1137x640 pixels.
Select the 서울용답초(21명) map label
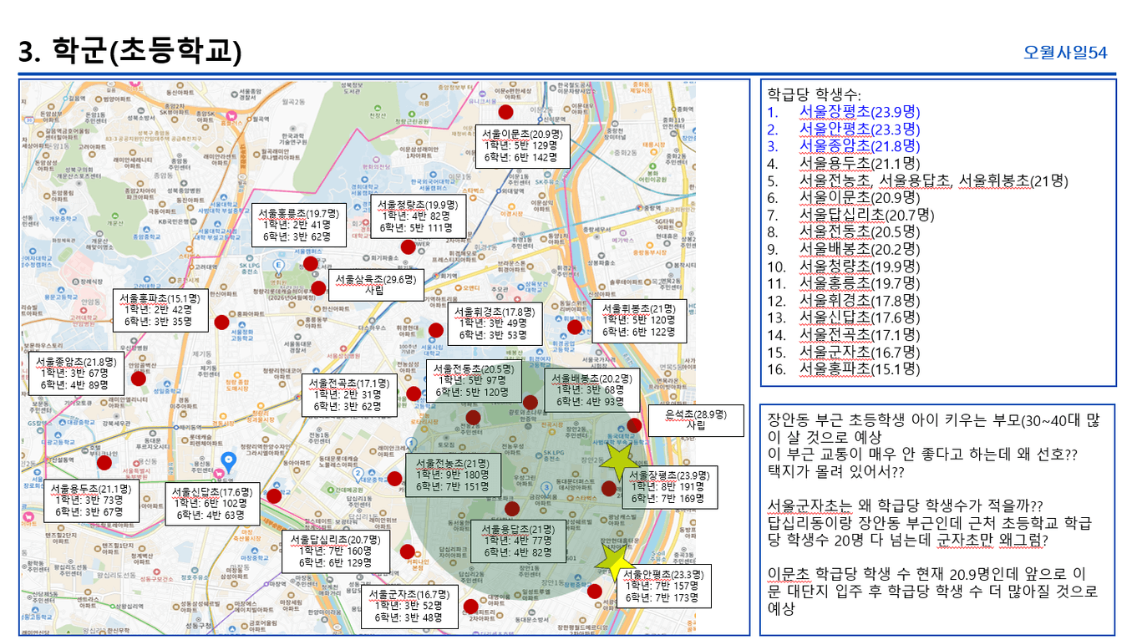tap(519, 541)
